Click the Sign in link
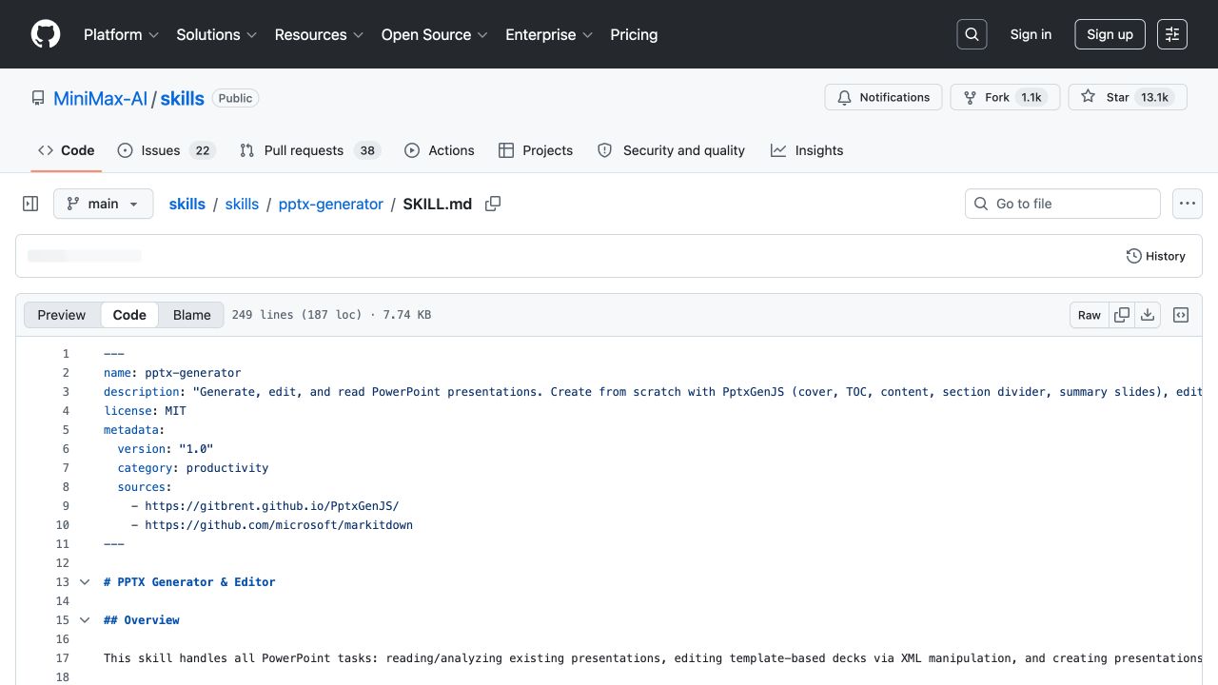Viewport: 1218px width, 685px height. click(1031, 34)
